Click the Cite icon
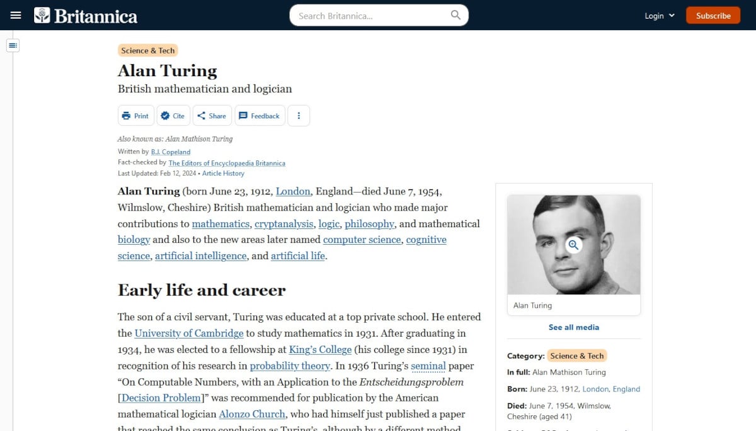This screenshot has width=756, height=431. tap(164, 115)
